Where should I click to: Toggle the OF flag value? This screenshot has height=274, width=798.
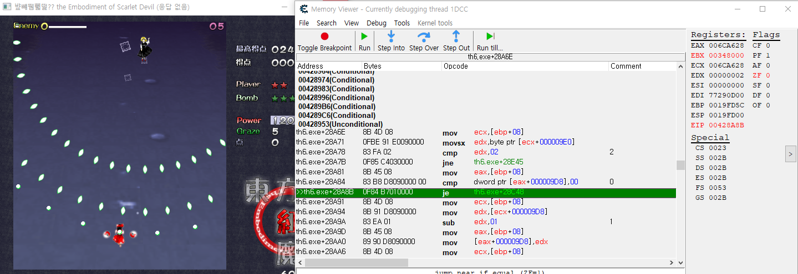pyautogui.click(x=767, y=105)
